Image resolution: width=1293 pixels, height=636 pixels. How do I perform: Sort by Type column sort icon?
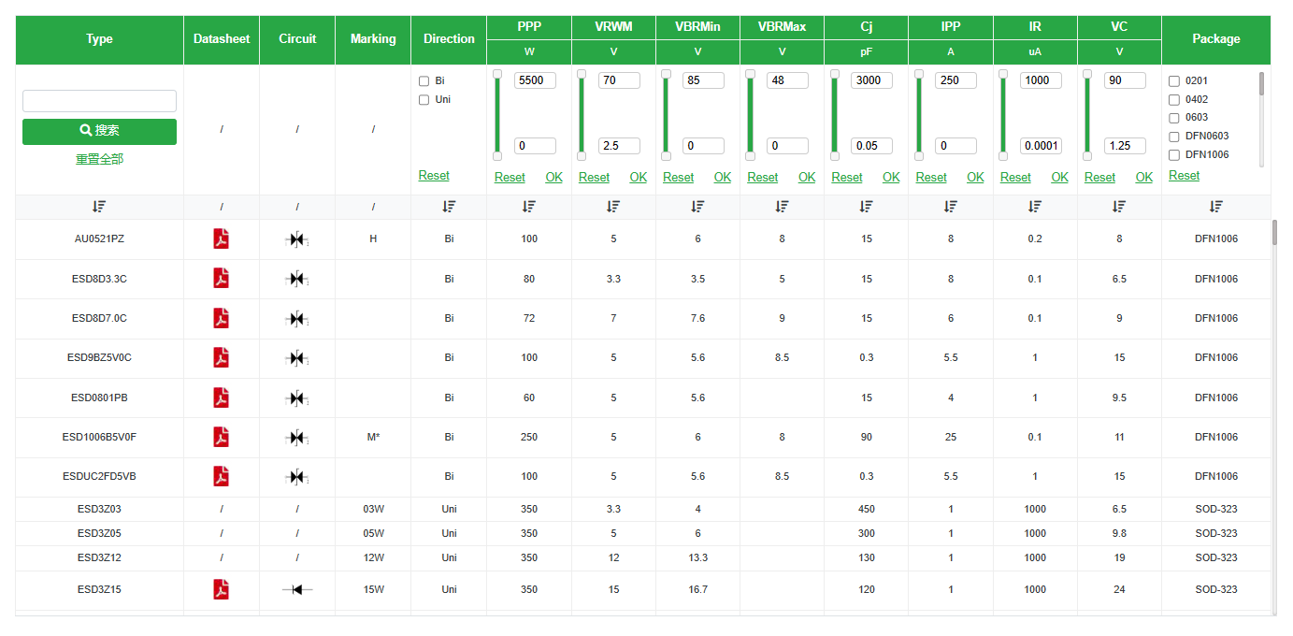point(99,207)
